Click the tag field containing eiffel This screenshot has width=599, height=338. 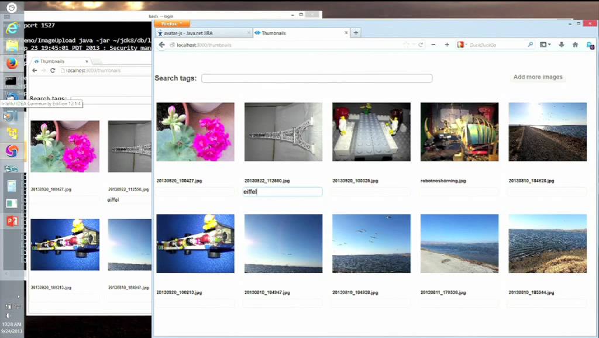pos(283,191)
